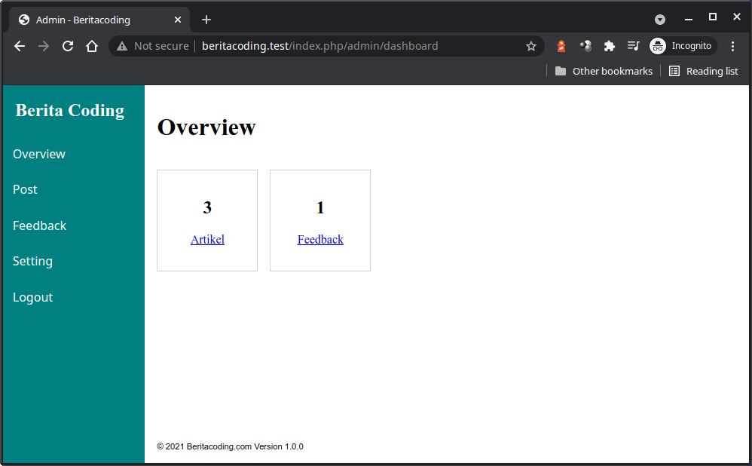Screen dimensions: 752x466
Task: Select Setting in the sidebar
Action: pyautogui.click(x=32, y=261)
